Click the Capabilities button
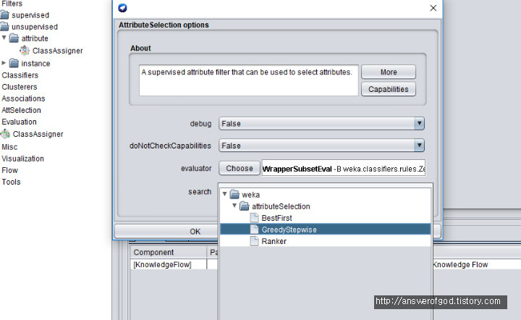521x320 pixels. [x=389, y=89]
